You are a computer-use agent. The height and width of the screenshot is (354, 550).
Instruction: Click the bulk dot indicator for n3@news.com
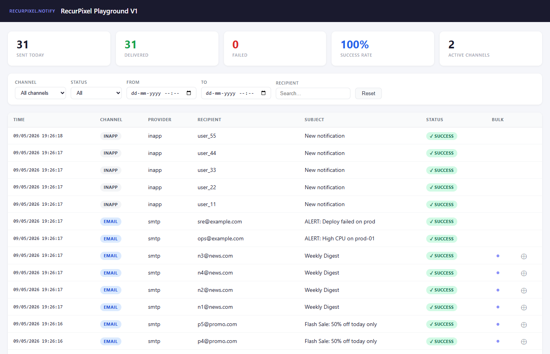pos(498,256)
